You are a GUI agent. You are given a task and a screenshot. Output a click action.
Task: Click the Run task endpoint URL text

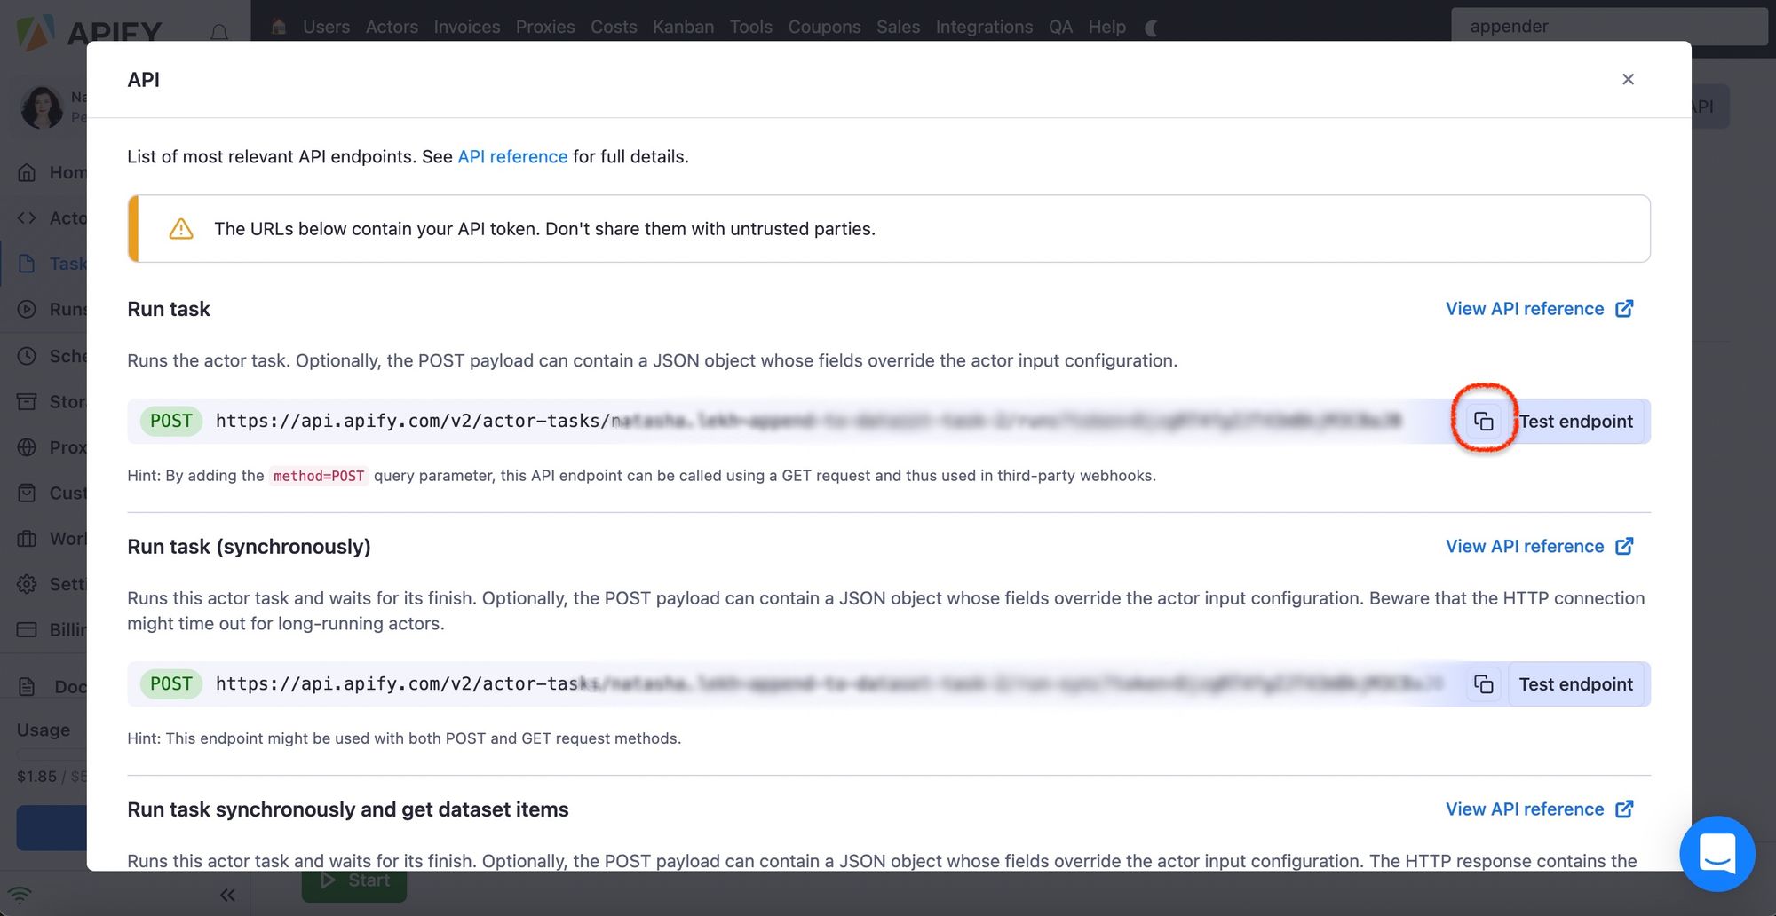click(x=808, y=421)
